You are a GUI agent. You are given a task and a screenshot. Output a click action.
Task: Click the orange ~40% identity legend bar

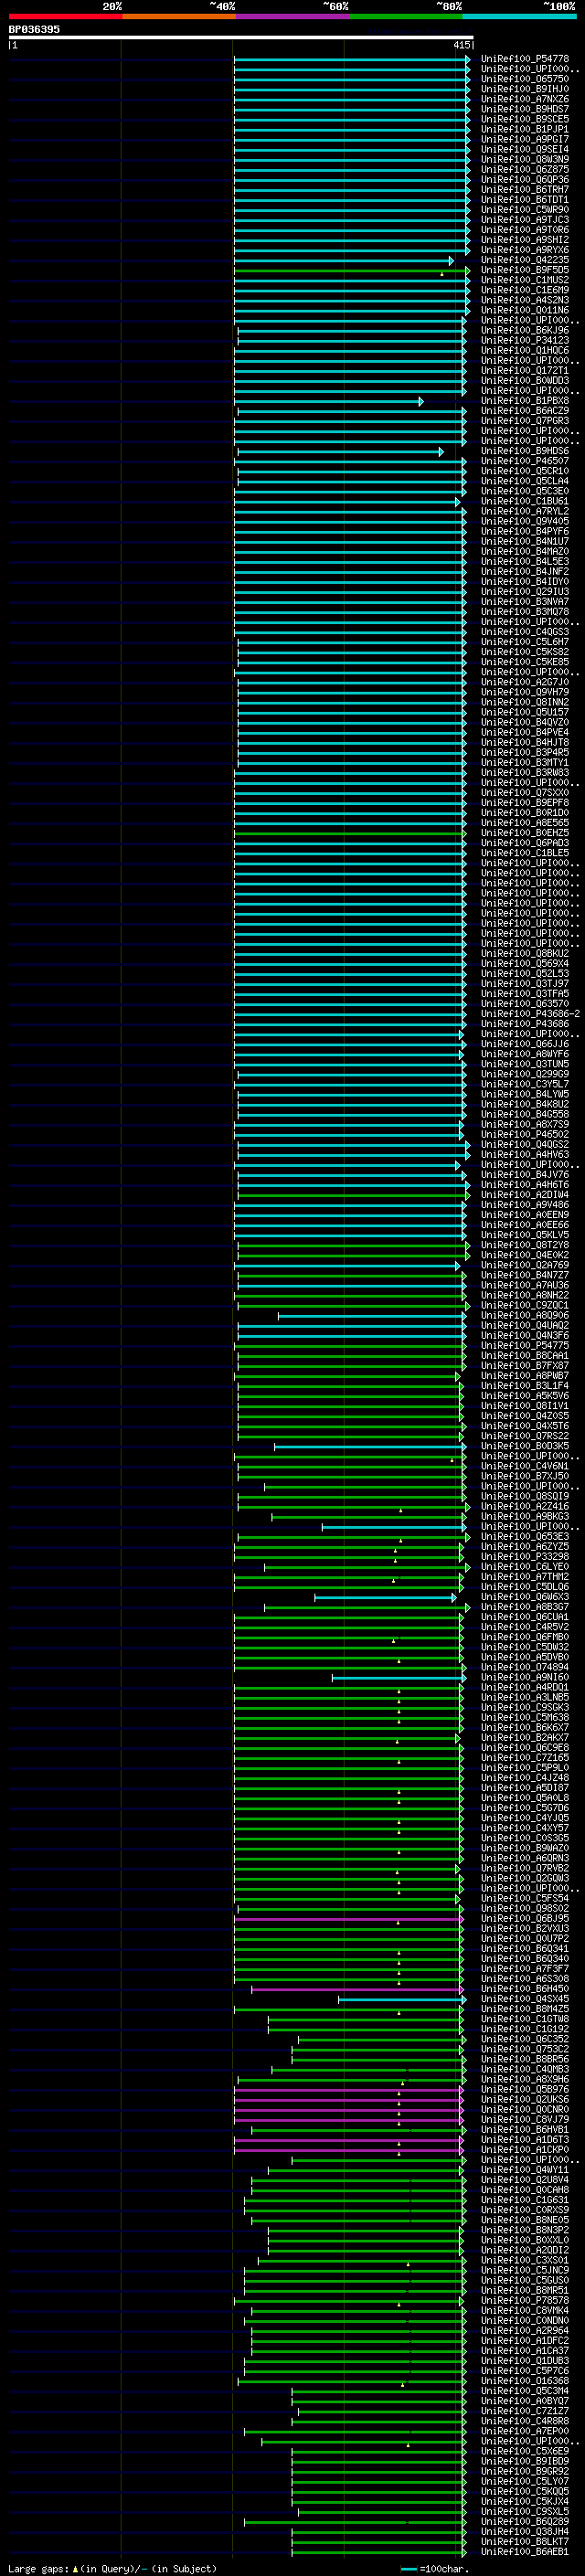coord(179,16)
